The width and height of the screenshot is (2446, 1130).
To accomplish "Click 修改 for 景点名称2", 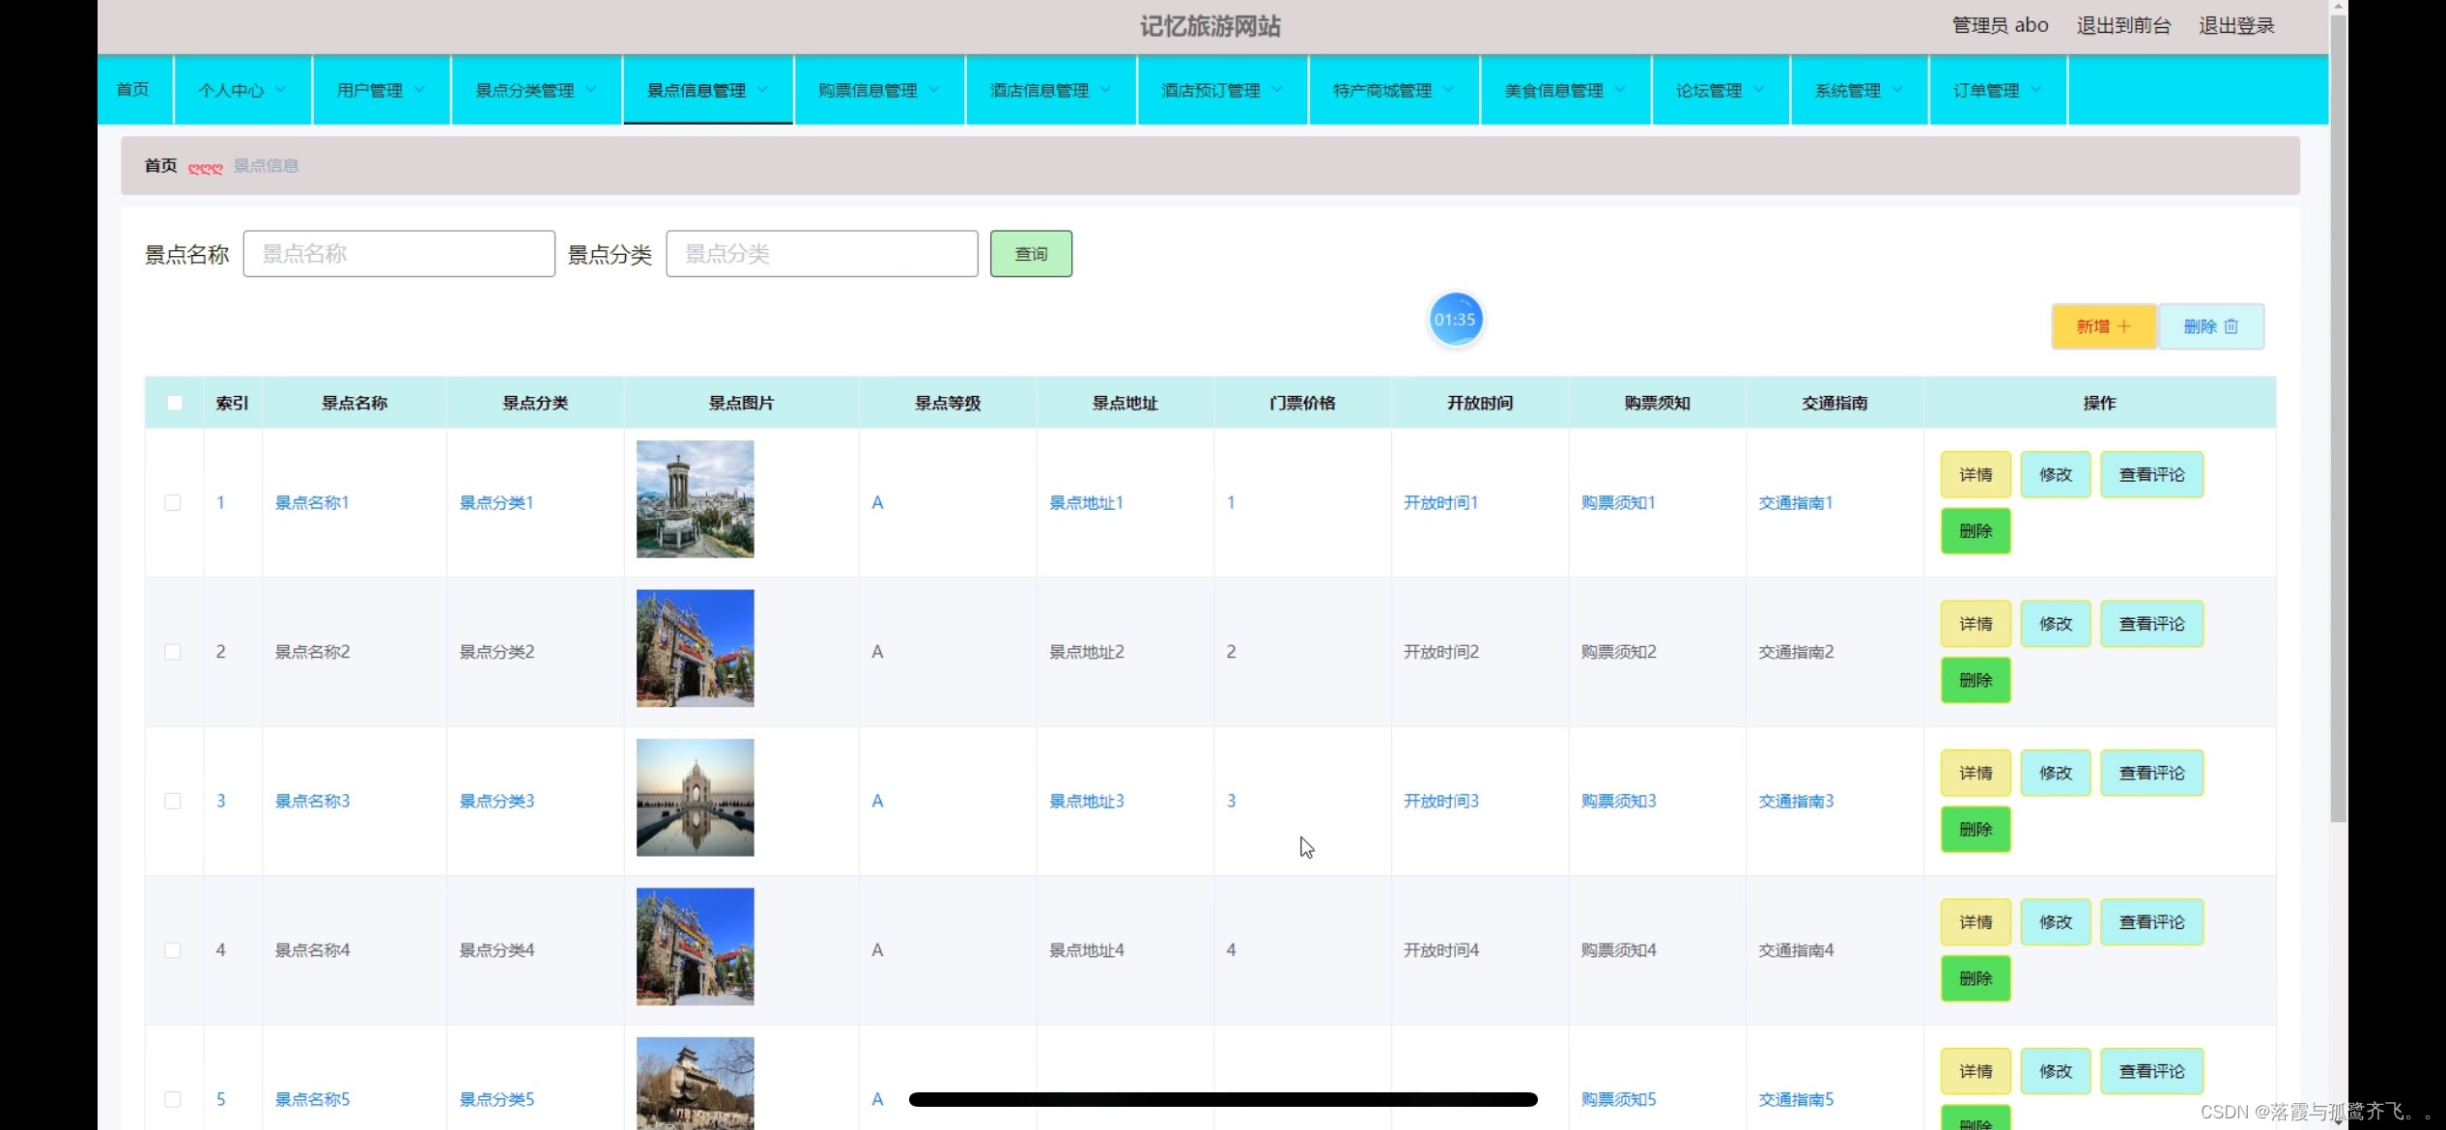I will point(2056,624).
